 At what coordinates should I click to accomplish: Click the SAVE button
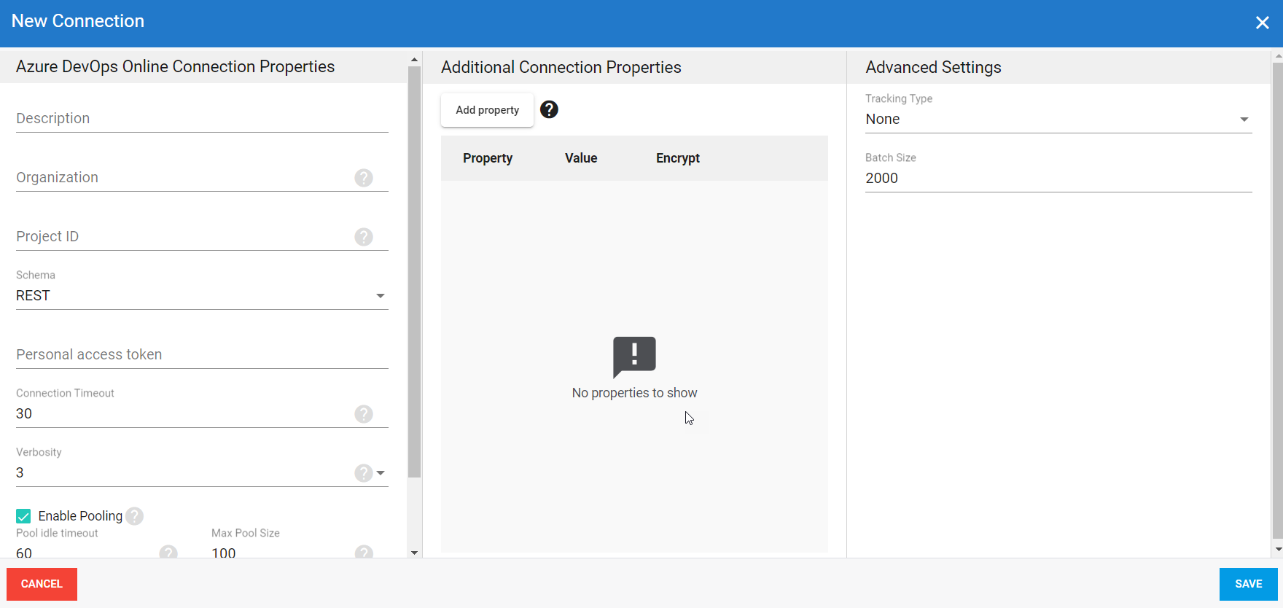[1248, 584]
